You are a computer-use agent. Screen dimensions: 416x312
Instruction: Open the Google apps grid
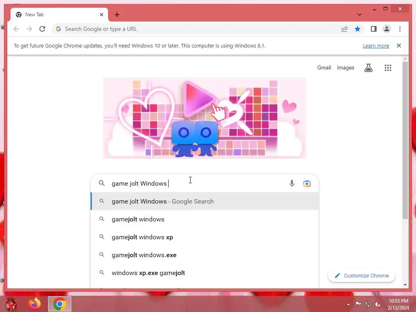click(388, 68)
